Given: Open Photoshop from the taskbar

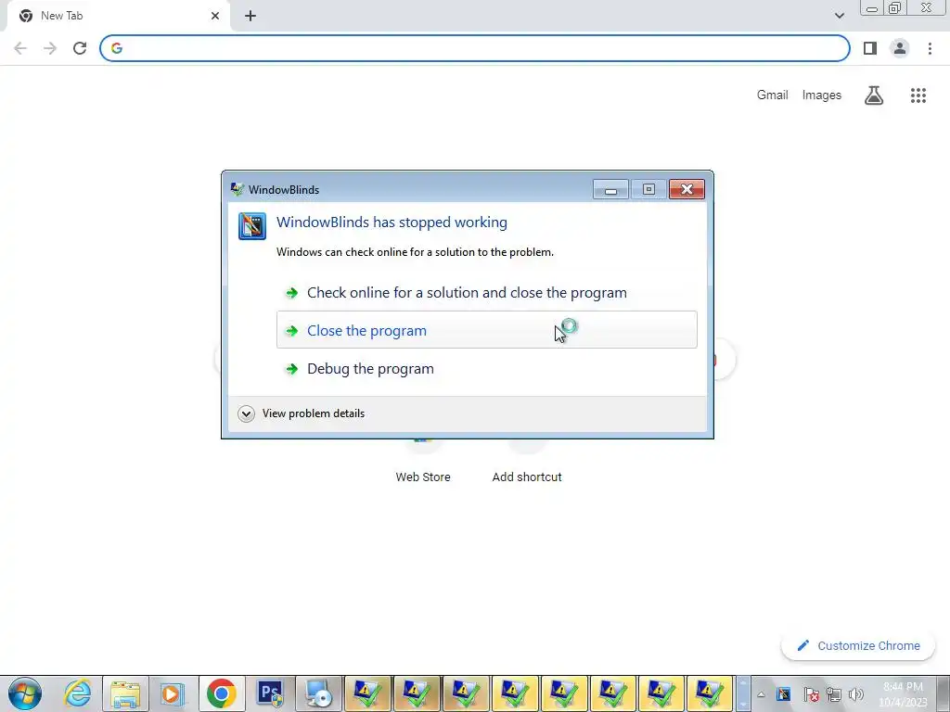Looking at the screenshot, I should (x=270, y=693).
